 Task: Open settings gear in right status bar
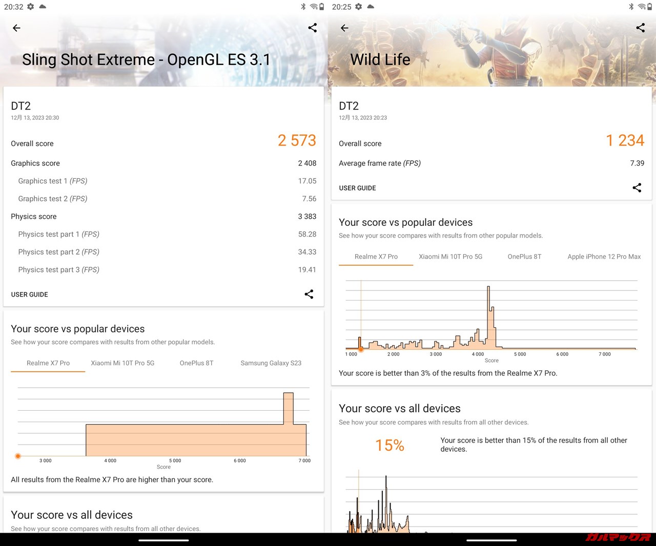click(359, 7)
